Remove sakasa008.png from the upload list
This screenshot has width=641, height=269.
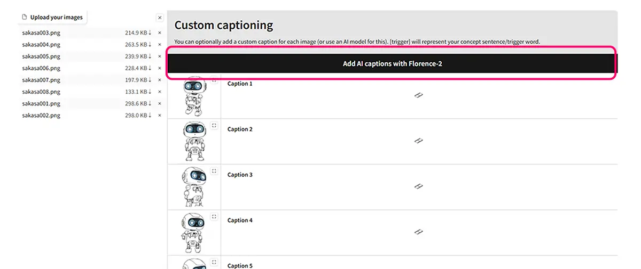coord(159,92)
